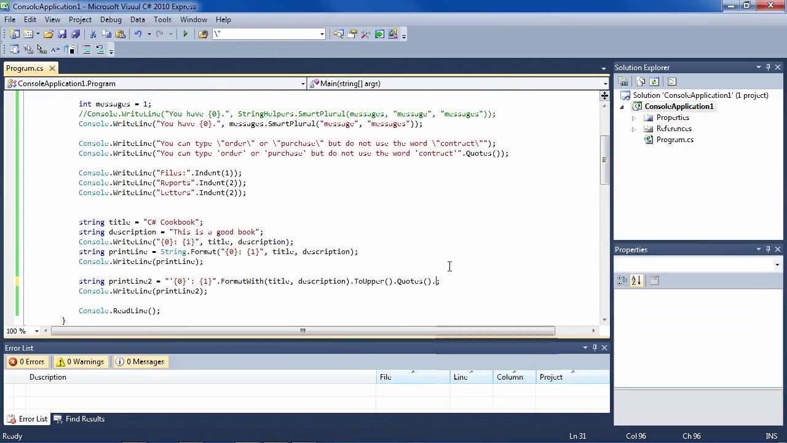Sort error list by Line column
Screen dimensions: 787x443
pyautogui.click(x=471, y=377)
